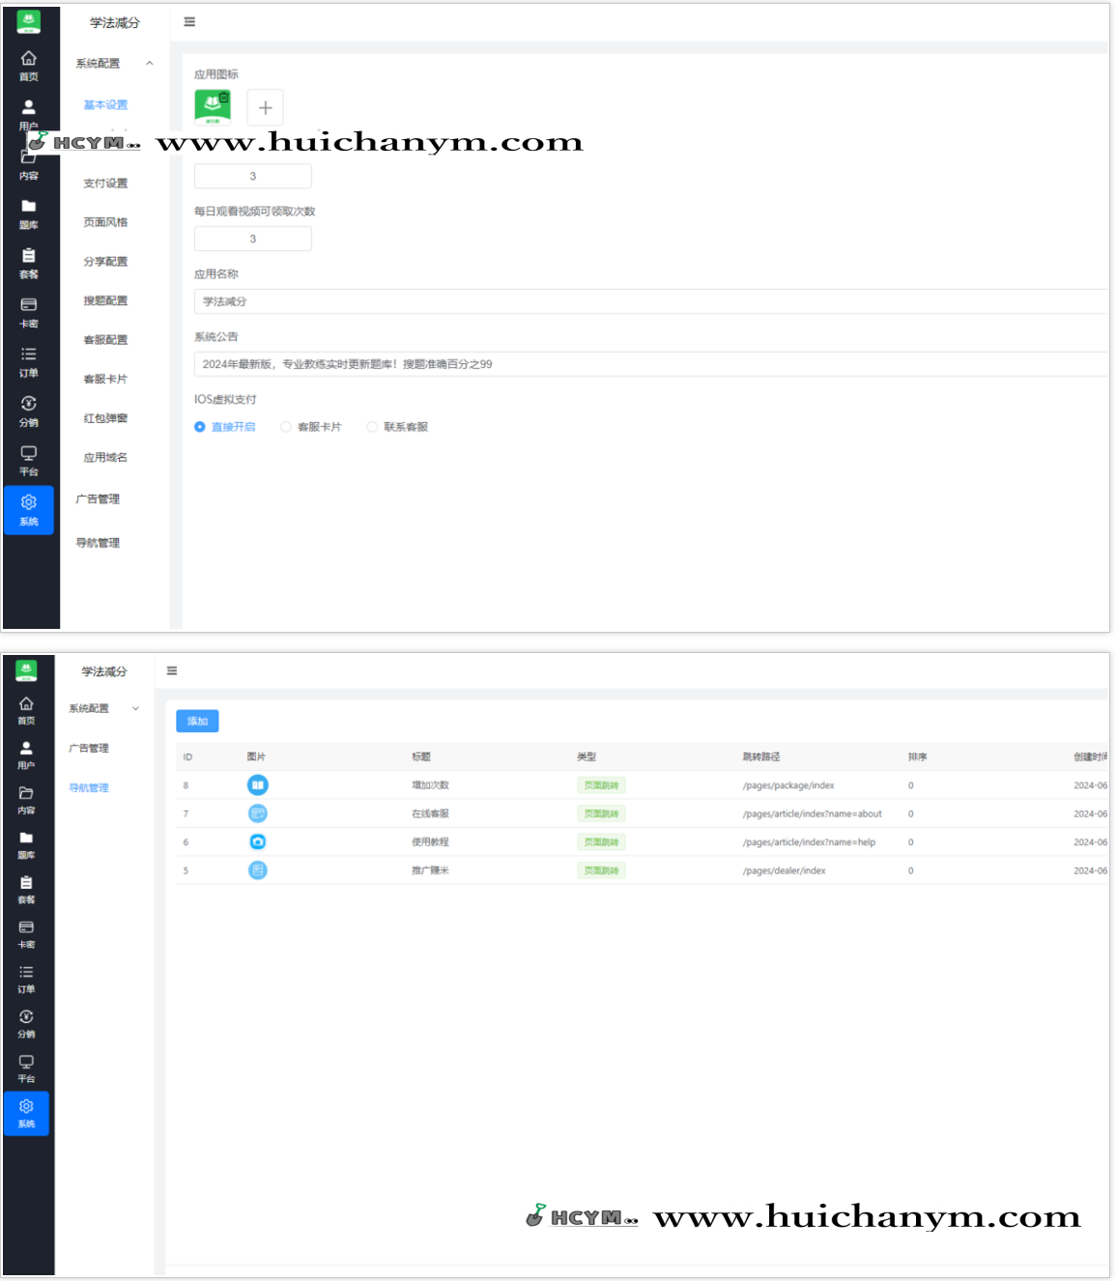The image size is (1117, 1281).
Task: Open 平台 monitor icon in lower screenshot sidebar
Action: click(x=26, y=1062)
